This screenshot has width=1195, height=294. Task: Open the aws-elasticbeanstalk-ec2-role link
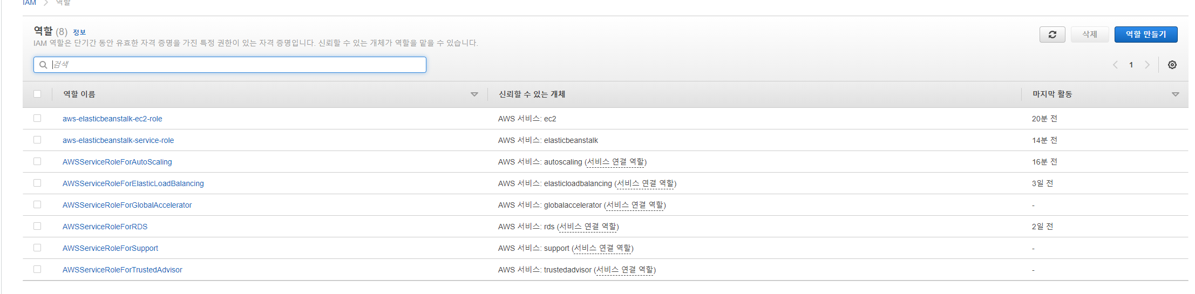112,119
